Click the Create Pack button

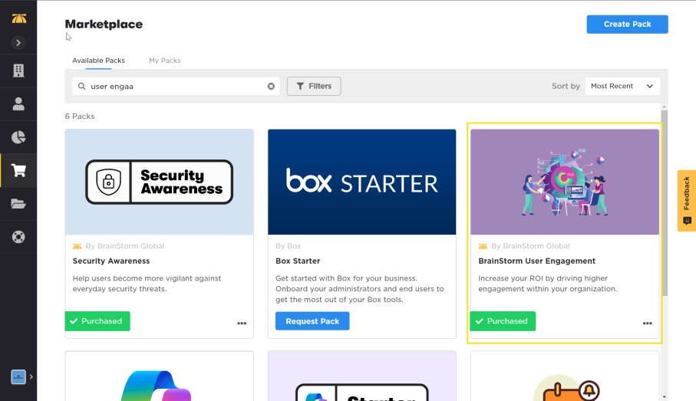627,25
